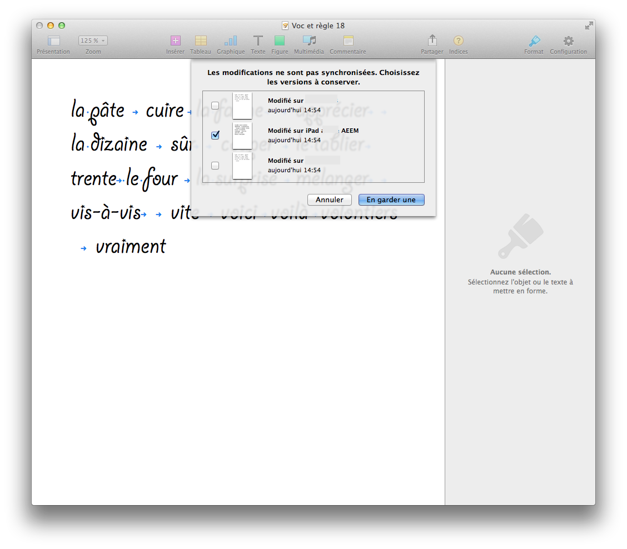This screenshot has width=627, height=549.
Task: Add a chart via Graphique
Action: click(231, 41)
